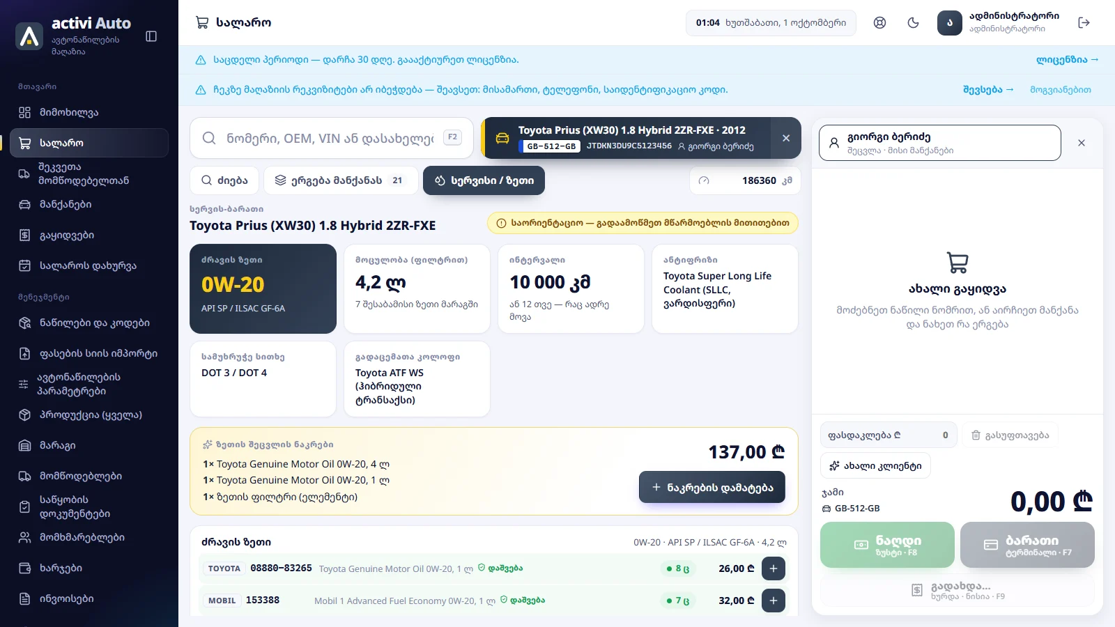Click ახალი კლიენტი button

875,465
